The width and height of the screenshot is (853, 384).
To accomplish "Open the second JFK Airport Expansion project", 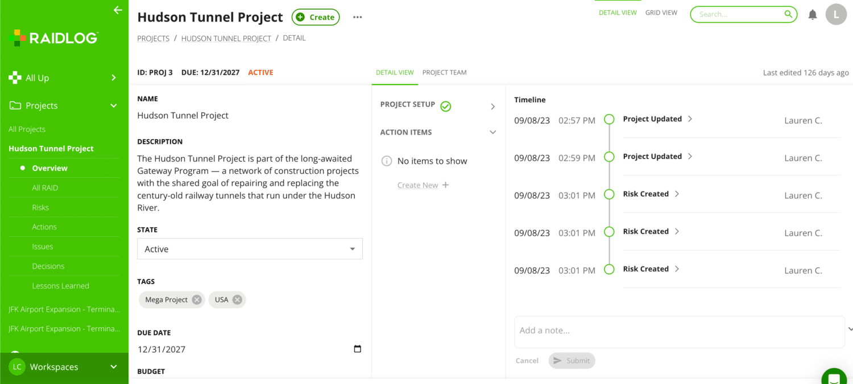I will 64,329.
